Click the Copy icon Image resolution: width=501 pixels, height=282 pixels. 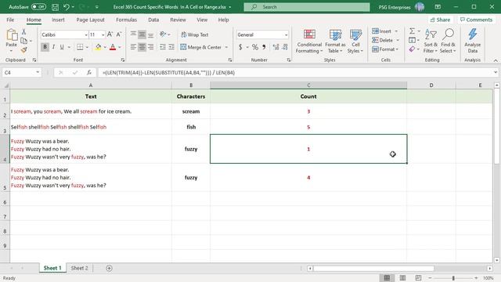(23, 41)
